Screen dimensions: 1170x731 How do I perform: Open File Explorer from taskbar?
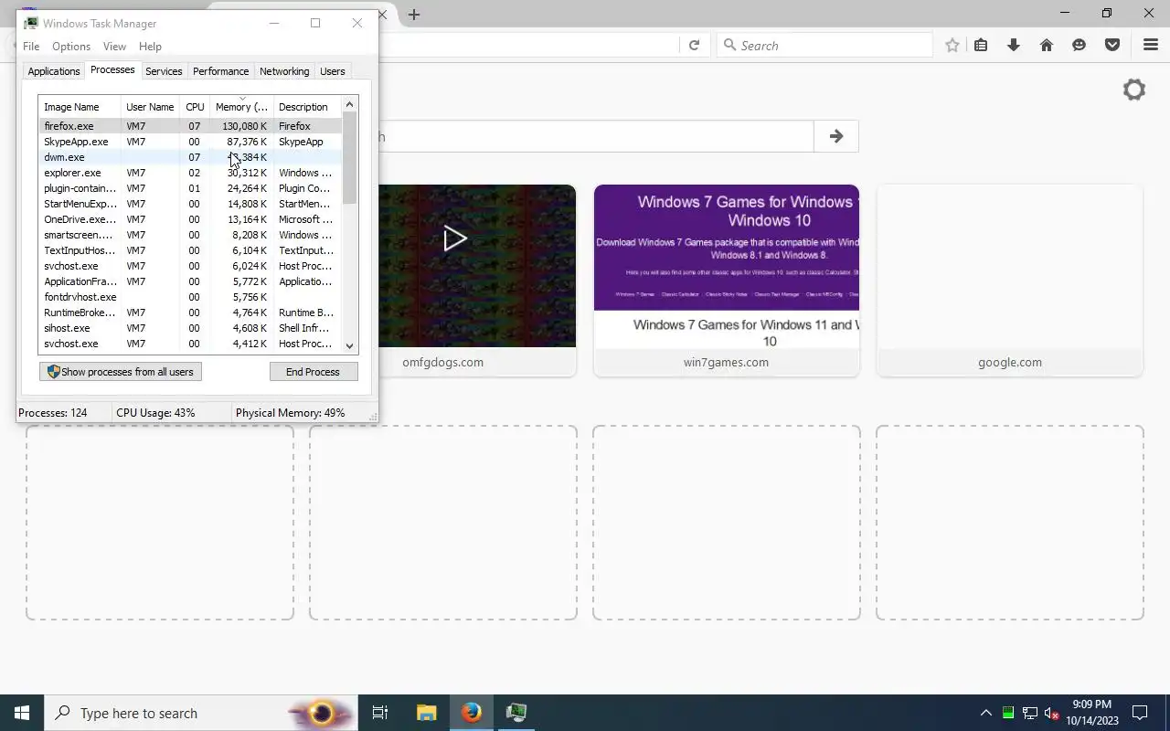click(427, 713)
